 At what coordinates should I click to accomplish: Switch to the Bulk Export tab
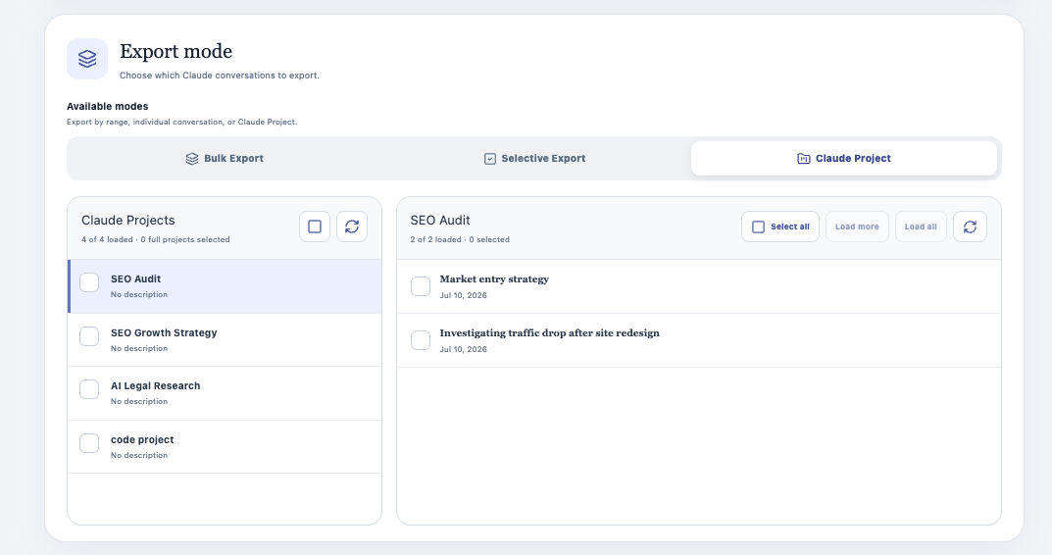(x=225, y=159)
